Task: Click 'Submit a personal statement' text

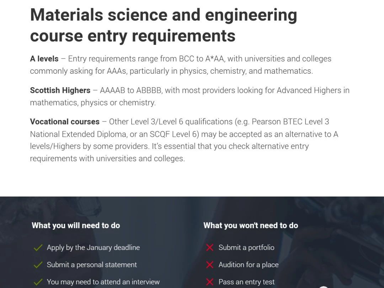Action: pos(92,265)
